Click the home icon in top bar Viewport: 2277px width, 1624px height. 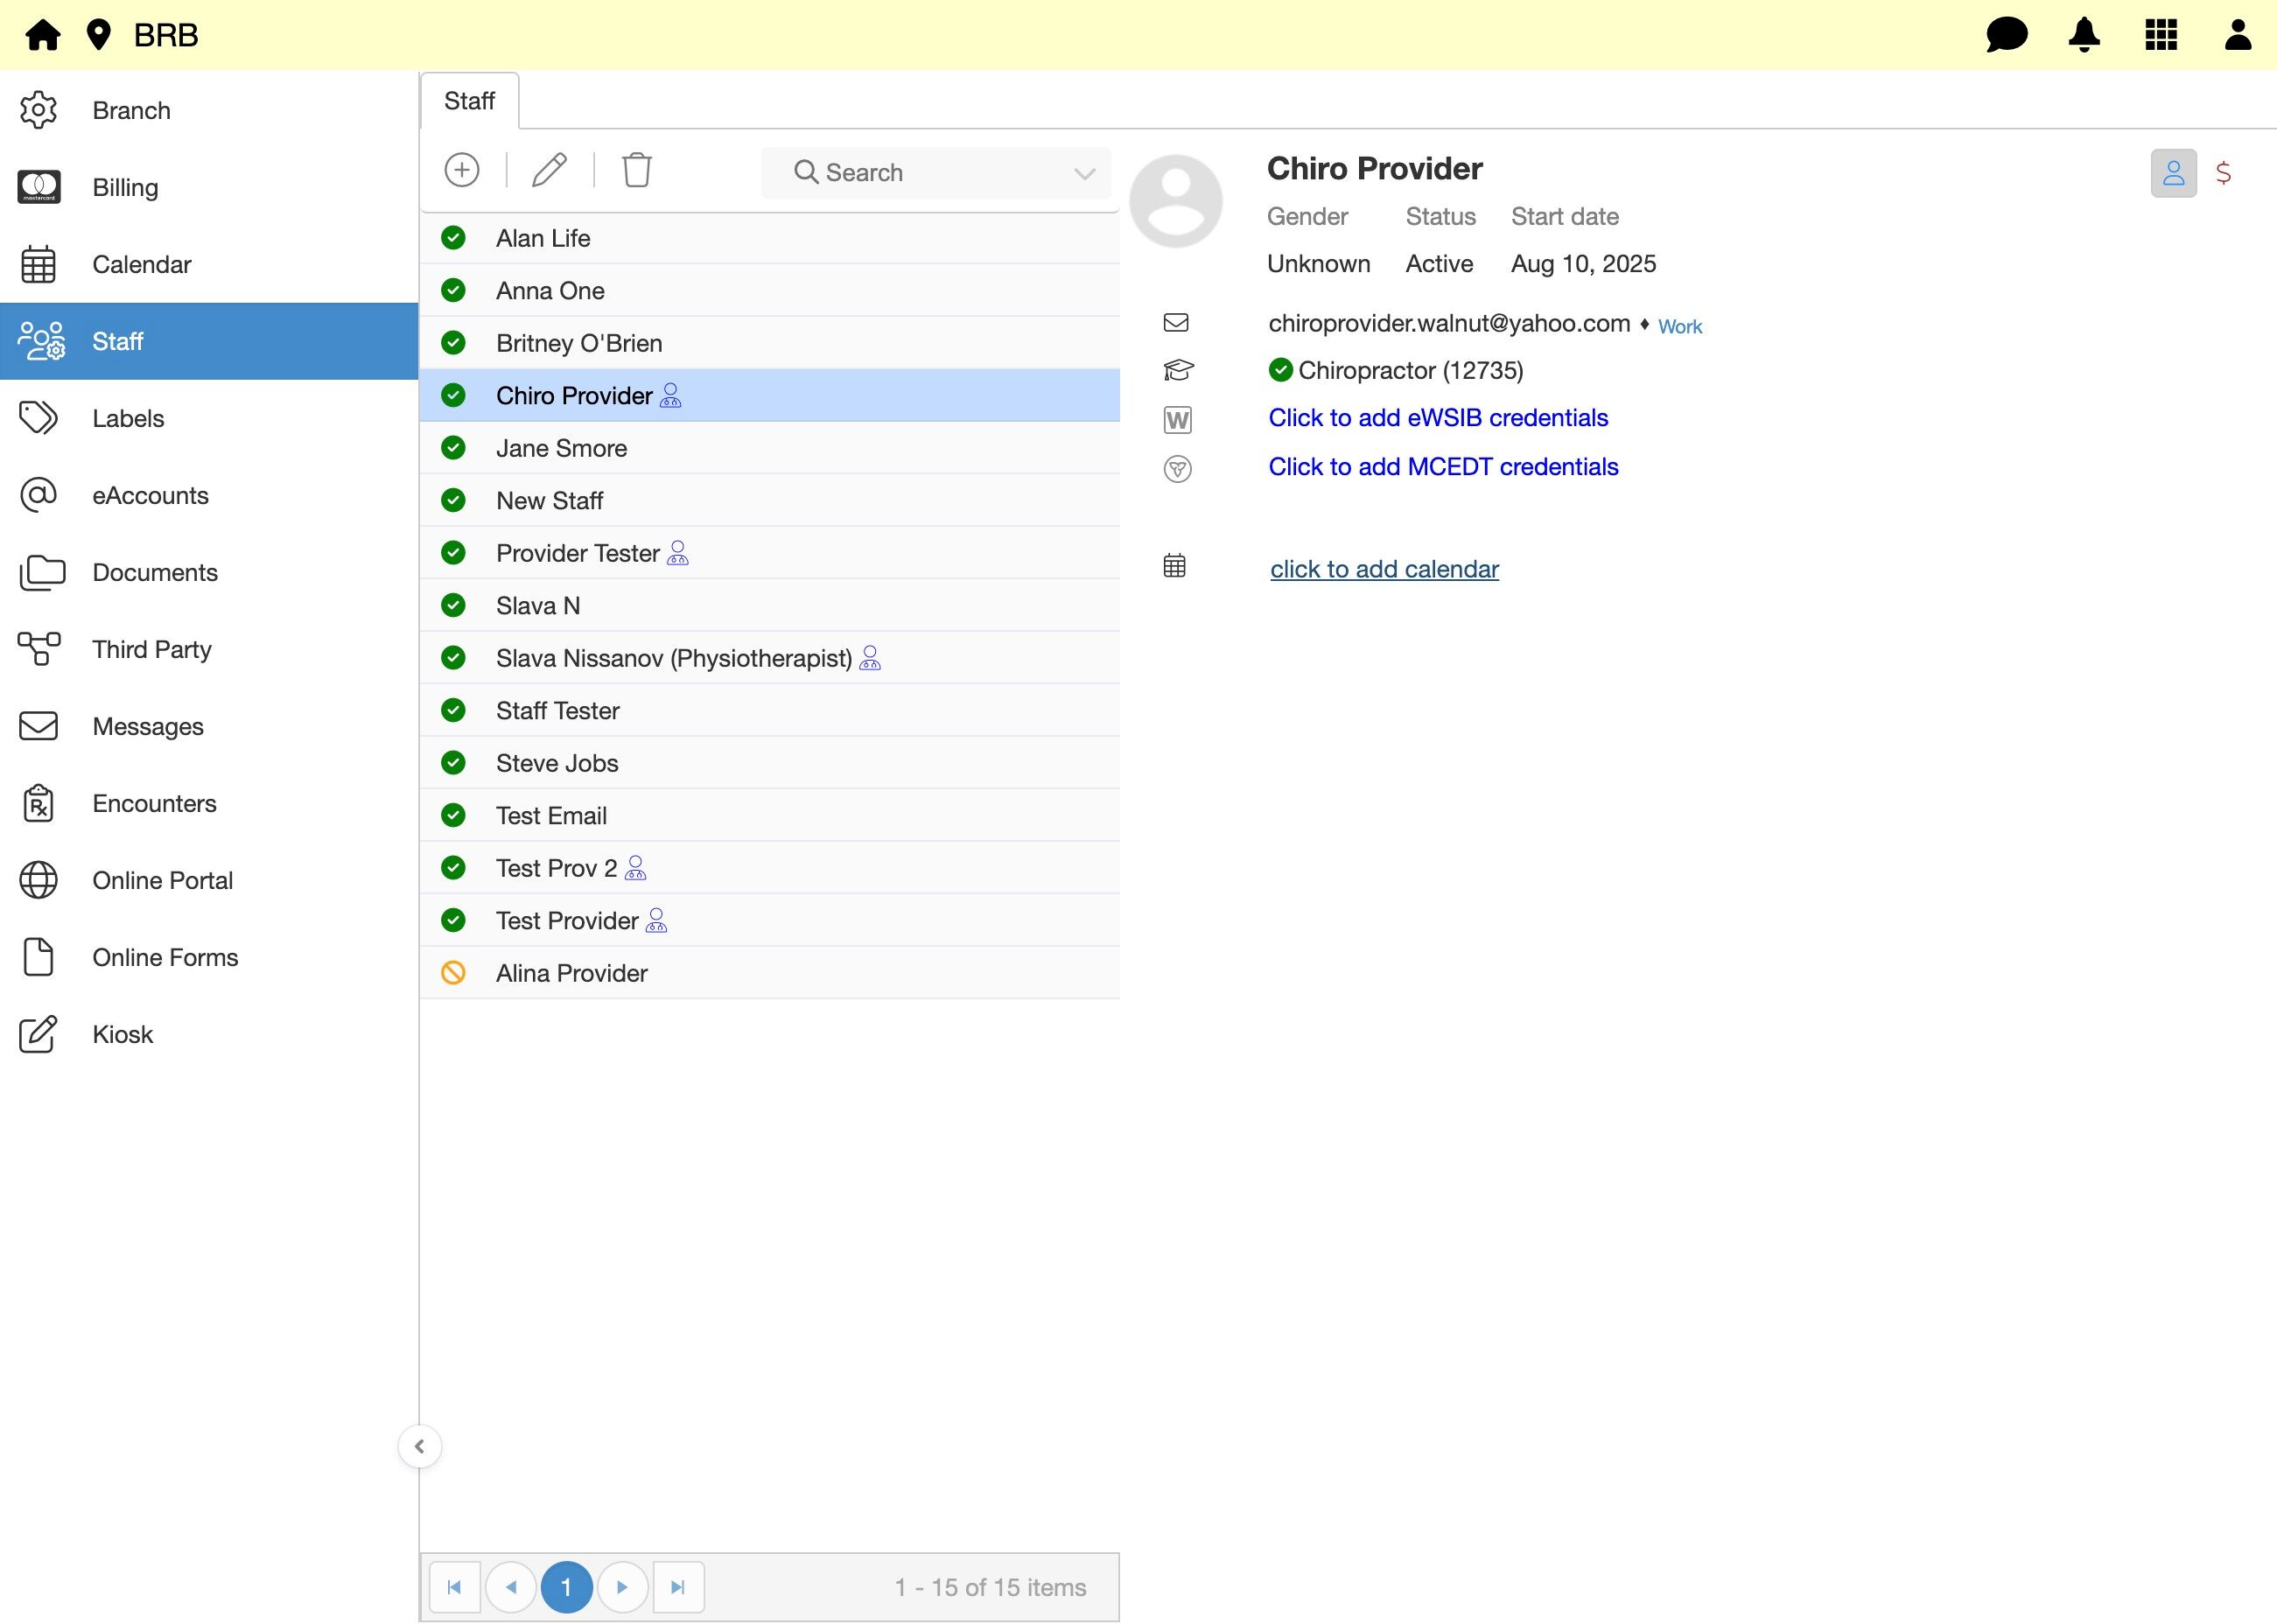click(42, 35)
